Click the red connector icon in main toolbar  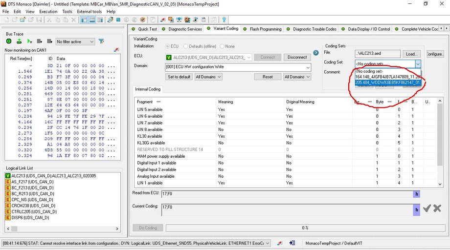pos(163,20)
